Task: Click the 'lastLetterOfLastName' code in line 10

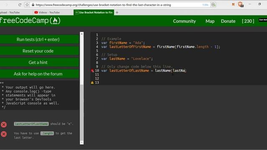Action: tap(129, 70)
